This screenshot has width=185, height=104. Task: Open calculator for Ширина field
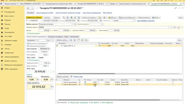tap(48, 30)
